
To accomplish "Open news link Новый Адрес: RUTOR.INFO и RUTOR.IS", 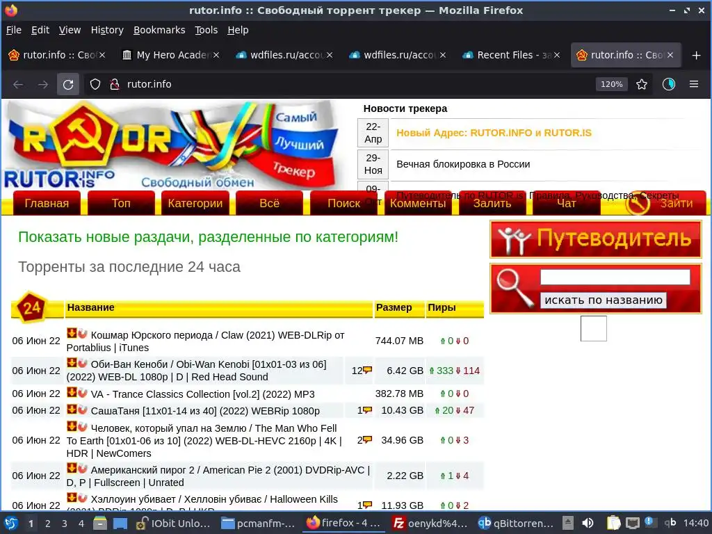I will point(494,133).
